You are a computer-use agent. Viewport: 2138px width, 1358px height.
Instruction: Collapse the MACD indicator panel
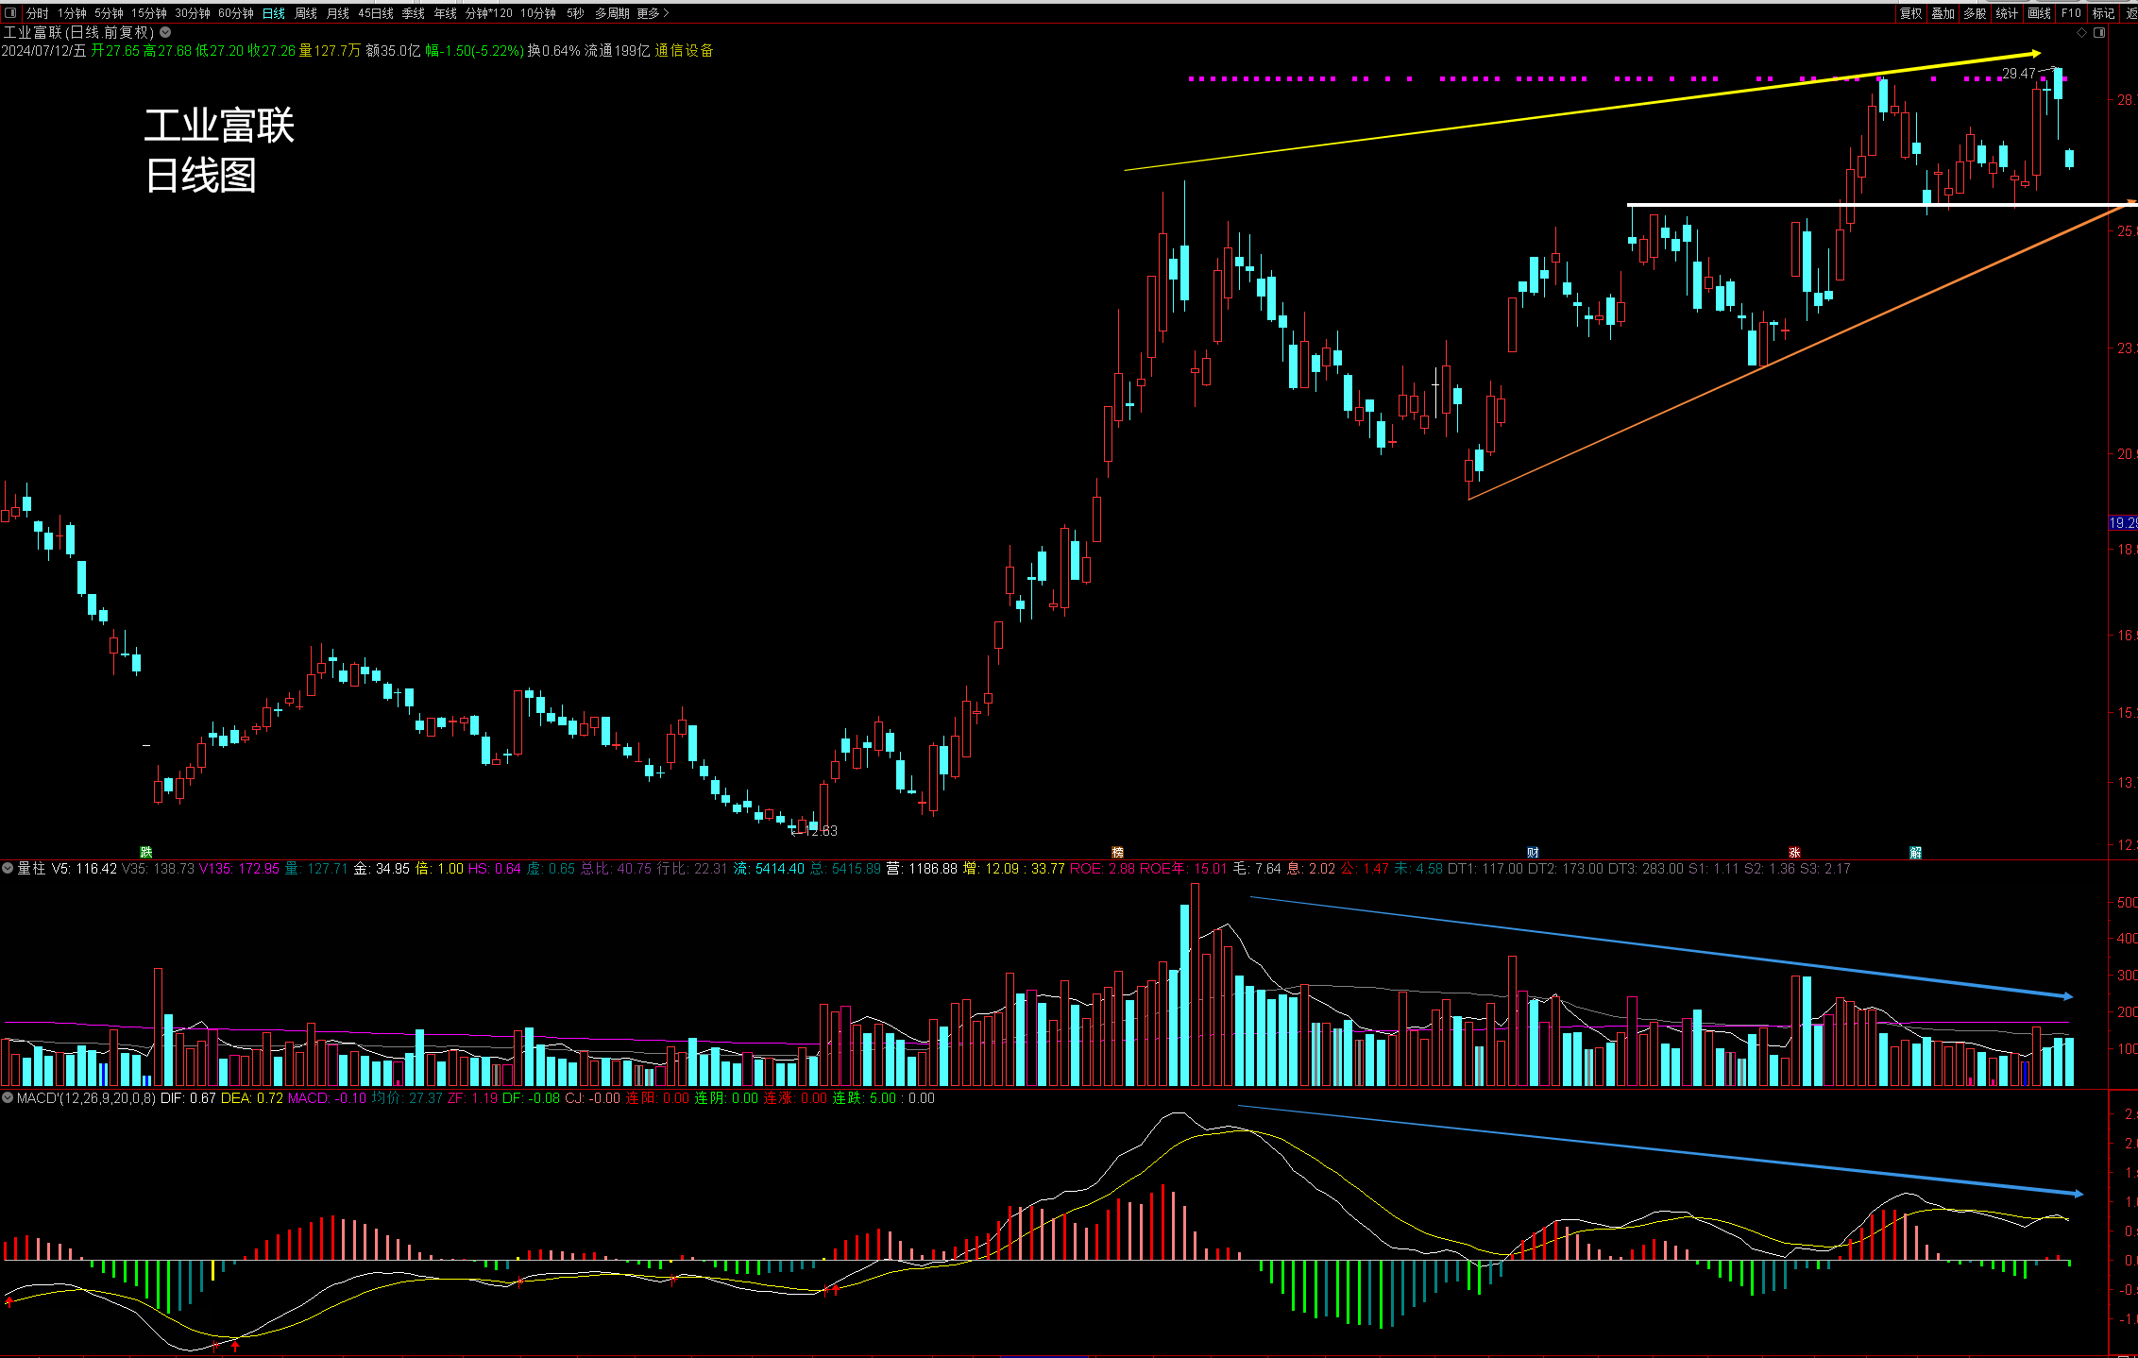pos(8,1098)
